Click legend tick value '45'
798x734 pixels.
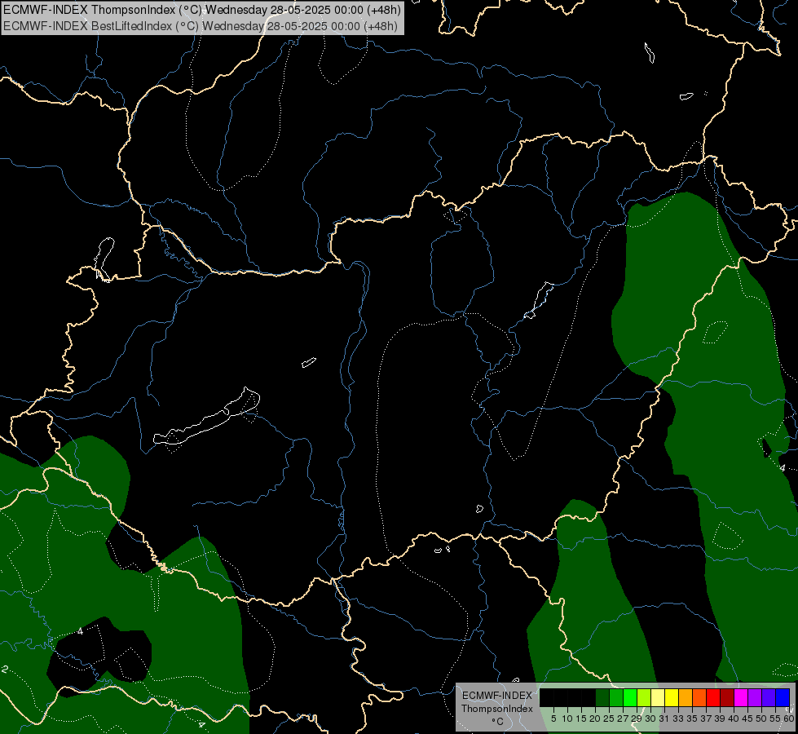(x=747, y=719)
